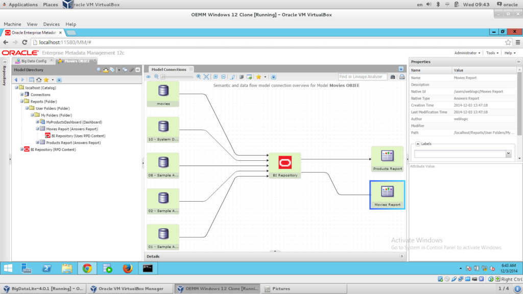Screen dimensions: 523x294
Task: Select the BI Repository node in diagram
Action: (x=285, y=166)
